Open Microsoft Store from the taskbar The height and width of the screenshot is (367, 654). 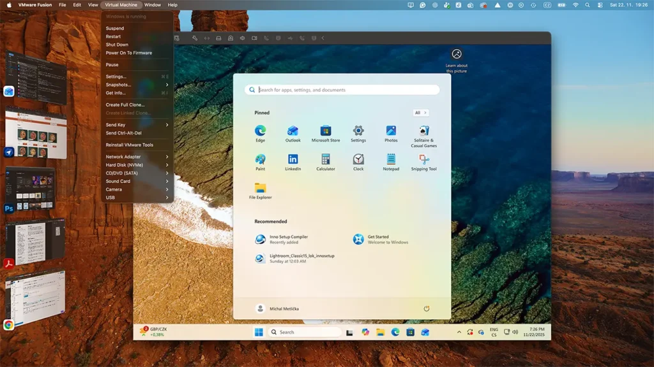[x=409, y=332]
